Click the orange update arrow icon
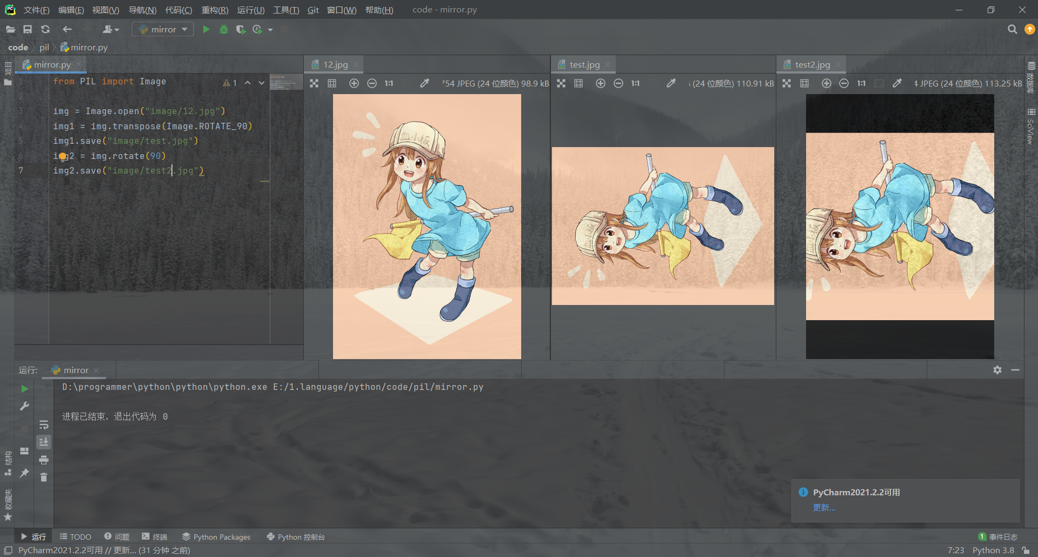The width and height of the screenshot is (1038, 557). click(1030, 30)
